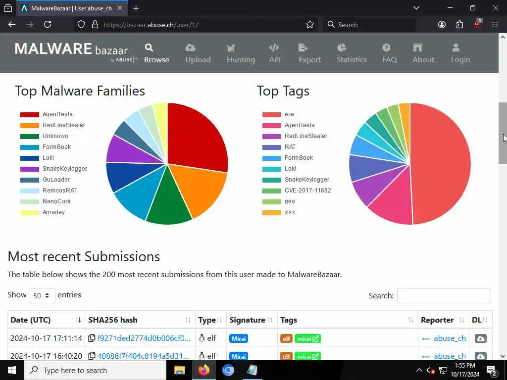Copy hash icon beside f9271ded2774d0b006cf0
This screenshot has height=380, width=507.
click(92, 338)
